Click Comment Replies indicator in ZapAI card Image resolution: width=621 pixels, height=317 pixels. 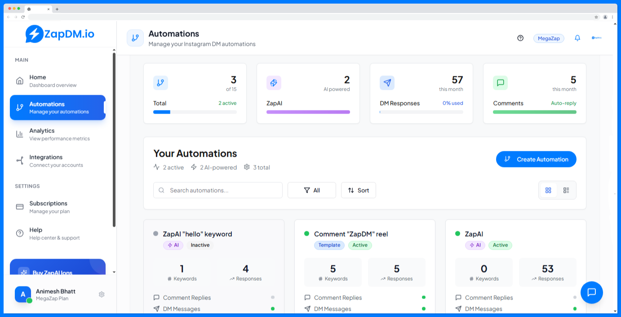(x=575, y=297)
